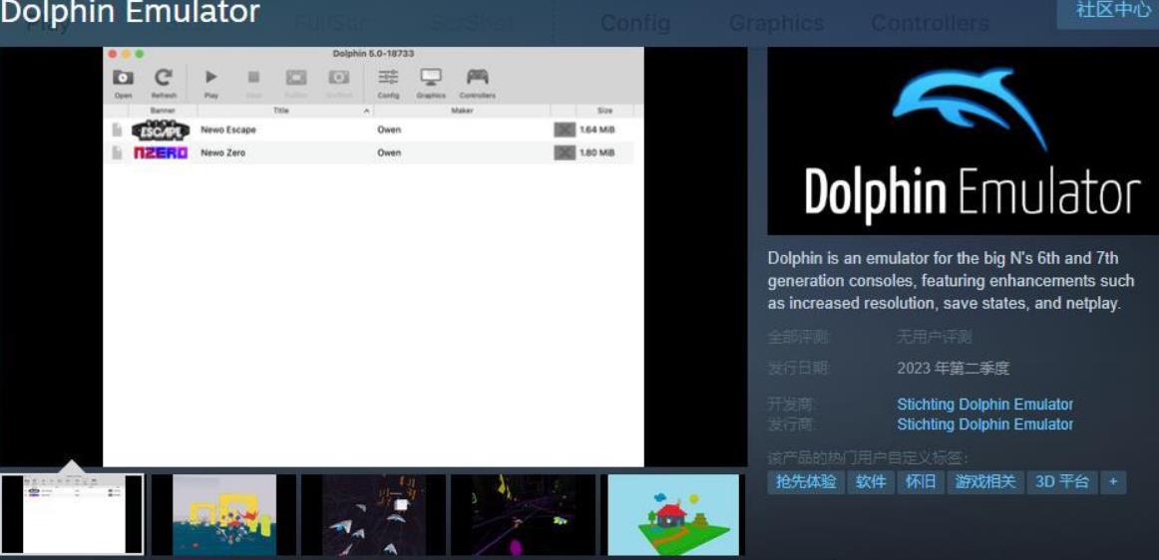Select the Newo Zero title text
The image size is (1159, 560).
point(222,152)
